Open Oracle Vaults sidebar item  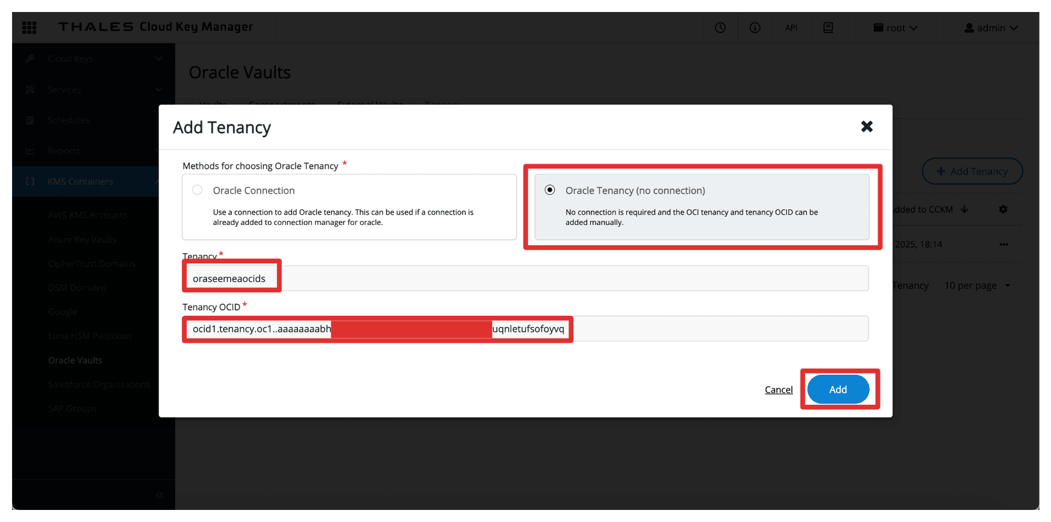(75, 360)
